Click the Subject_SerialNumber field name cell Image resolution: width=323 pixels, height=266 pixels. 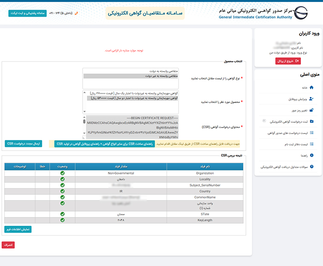[x=205, y=185]
